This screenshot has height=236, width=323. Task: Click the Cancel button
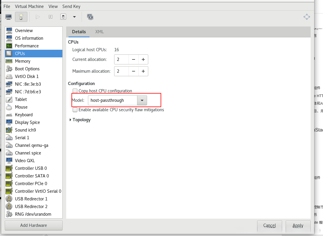(x=269, y=226)
